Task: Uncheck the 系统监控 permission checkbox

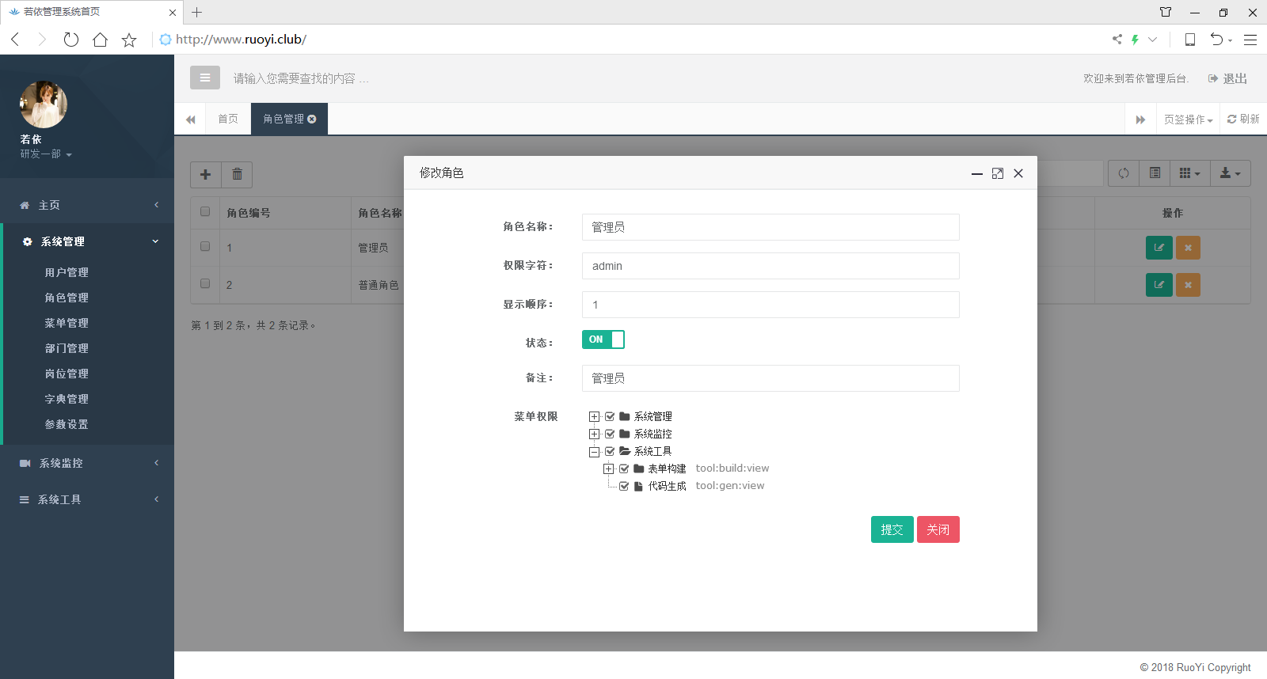Action: point(610,434)
